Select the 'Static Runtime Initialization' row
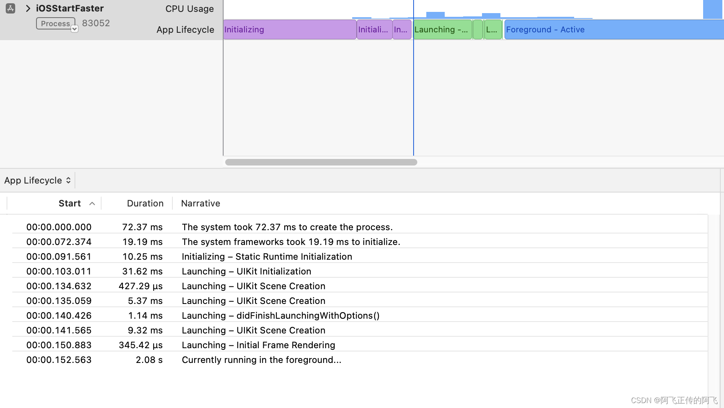The height and width of the screenshot is (408, 724). tap(360, 256)
